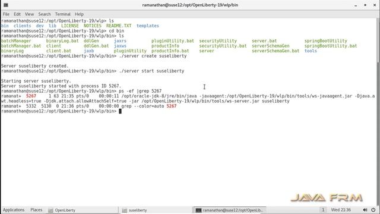
Task: Open the Search menu
Action: coord(45,14)
